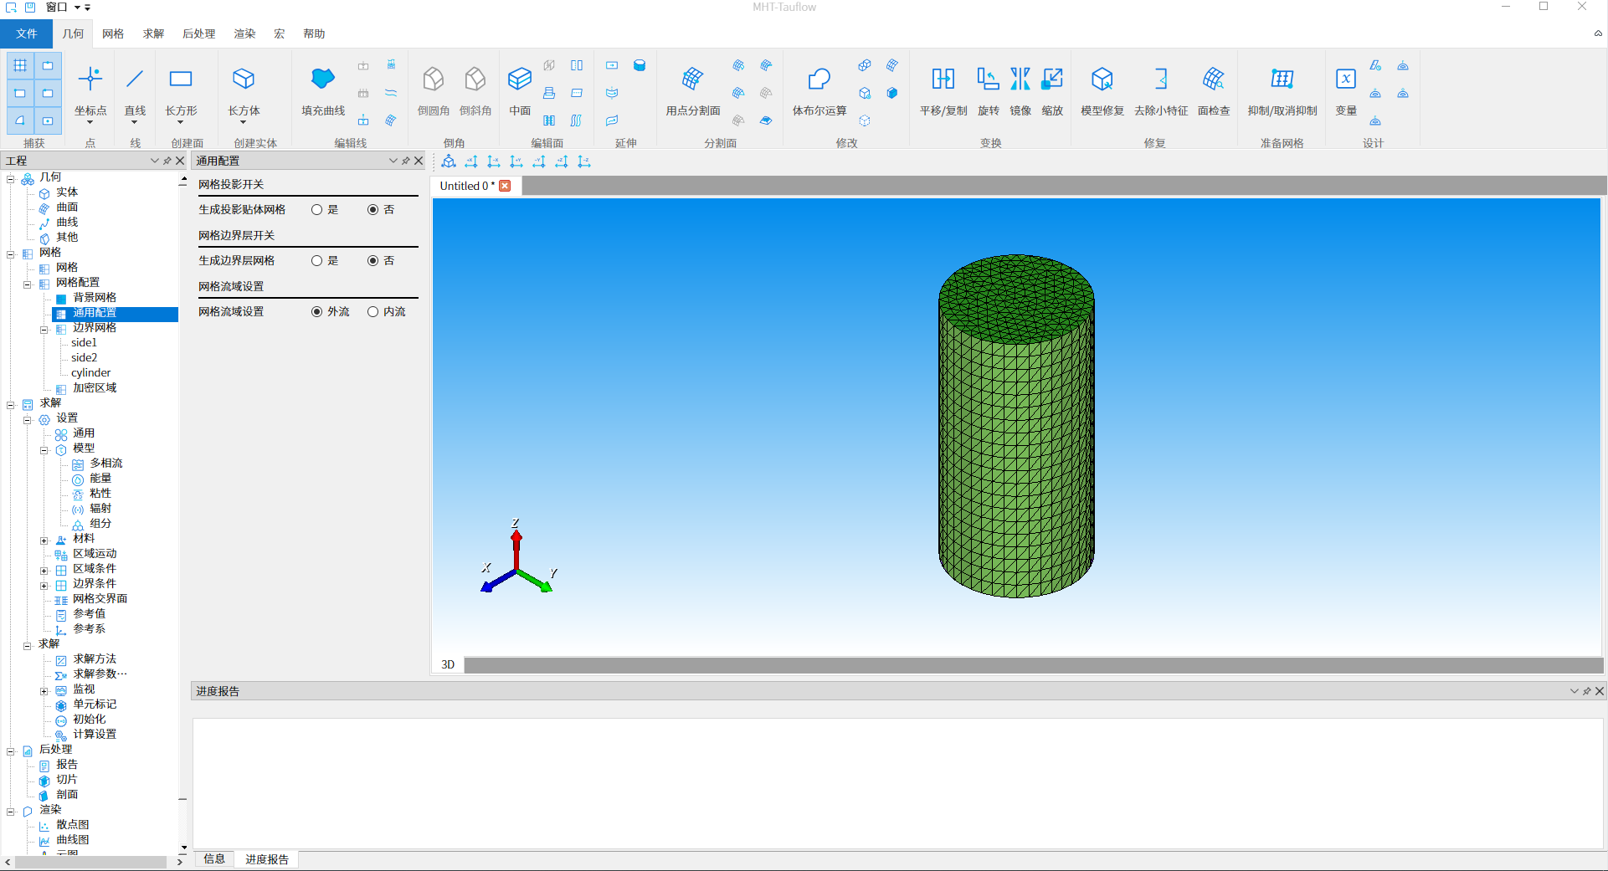Screen dimensions: 1608x871
Task: Click the 体布尔运算 boolean operation icon
Action: [819, 79]
